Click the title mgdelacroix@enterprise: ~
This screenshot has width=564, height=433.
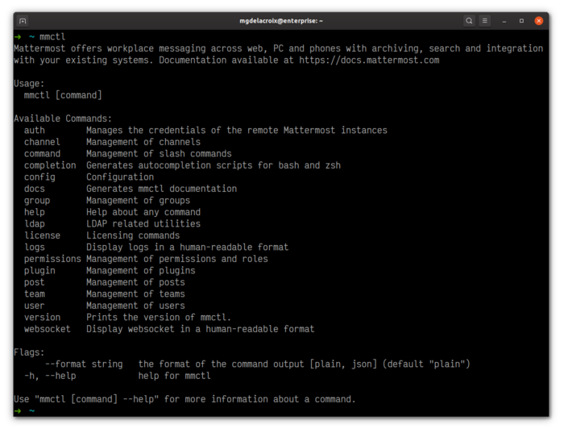(281, 21)
